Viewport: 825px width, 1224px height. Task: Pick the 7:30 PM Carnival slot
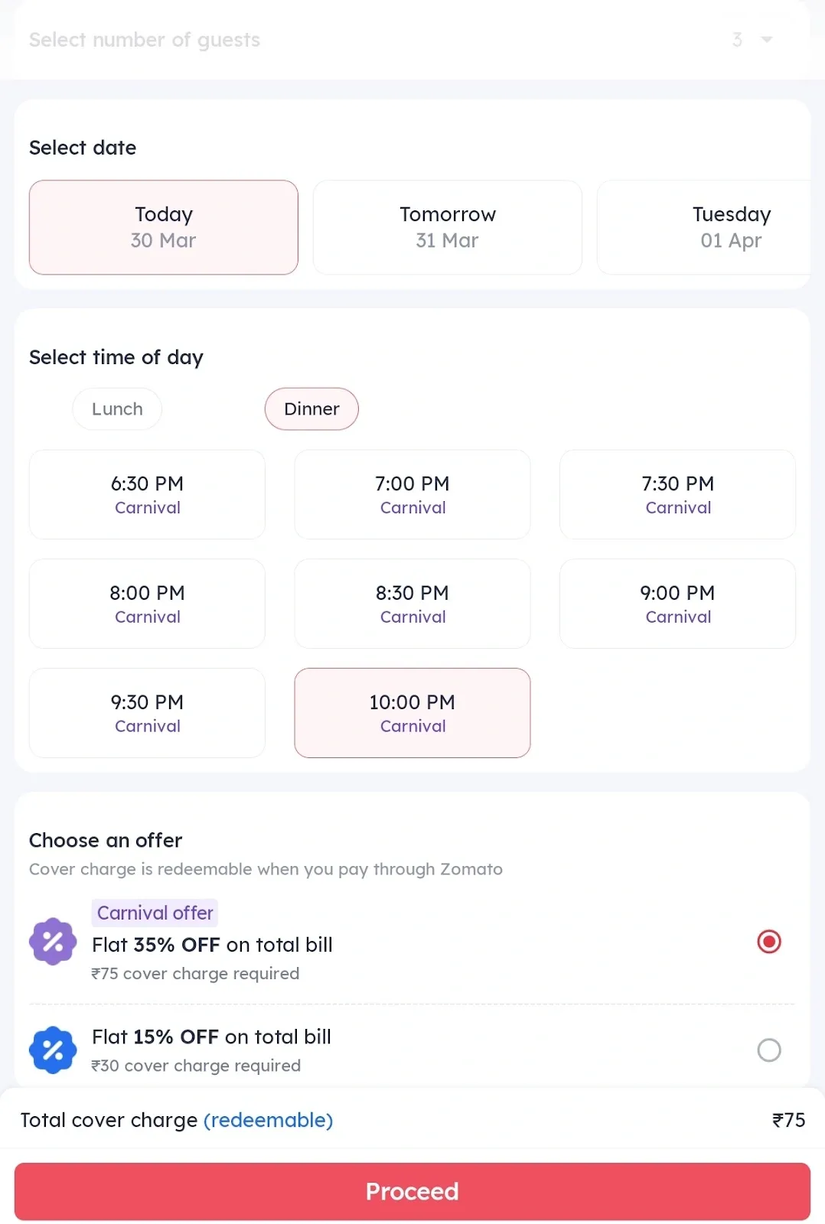pyautogui.click(x=677, y=494)
